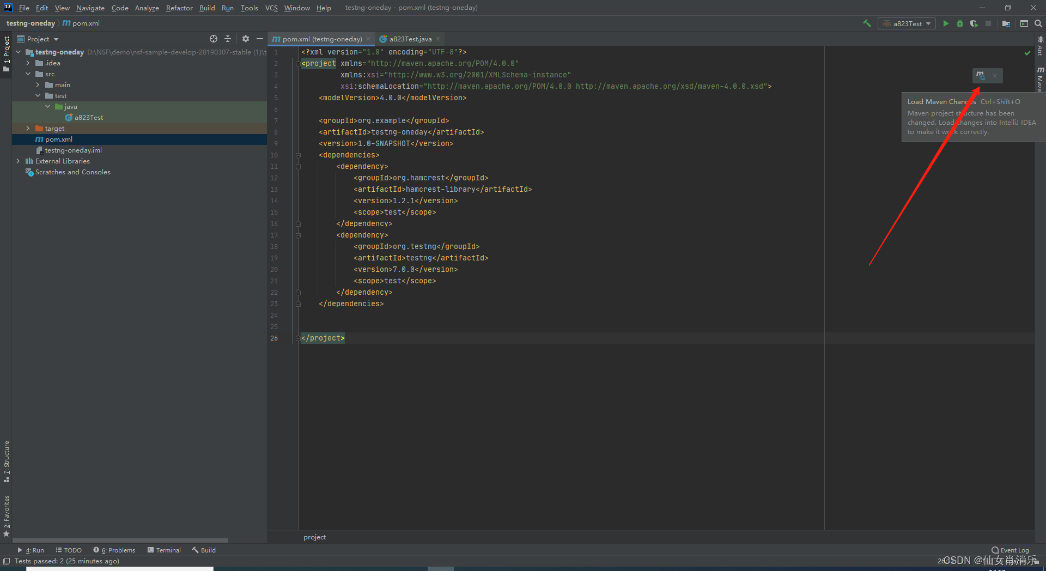Fold the project tag on line 2

[298, 64]
